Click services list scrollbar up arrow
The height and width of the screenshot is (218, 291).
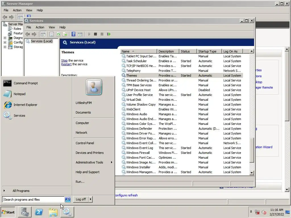coord(252,51)
